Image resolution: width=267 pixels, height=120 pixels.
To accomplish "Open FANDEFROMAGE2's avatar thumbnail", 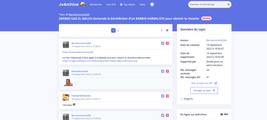I will 66,97.
